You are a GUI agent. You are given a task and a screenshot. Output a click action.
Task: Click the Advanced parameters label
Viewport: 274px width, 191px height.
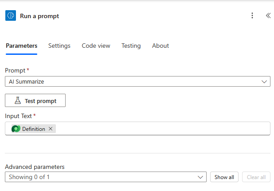coord(35,167)
